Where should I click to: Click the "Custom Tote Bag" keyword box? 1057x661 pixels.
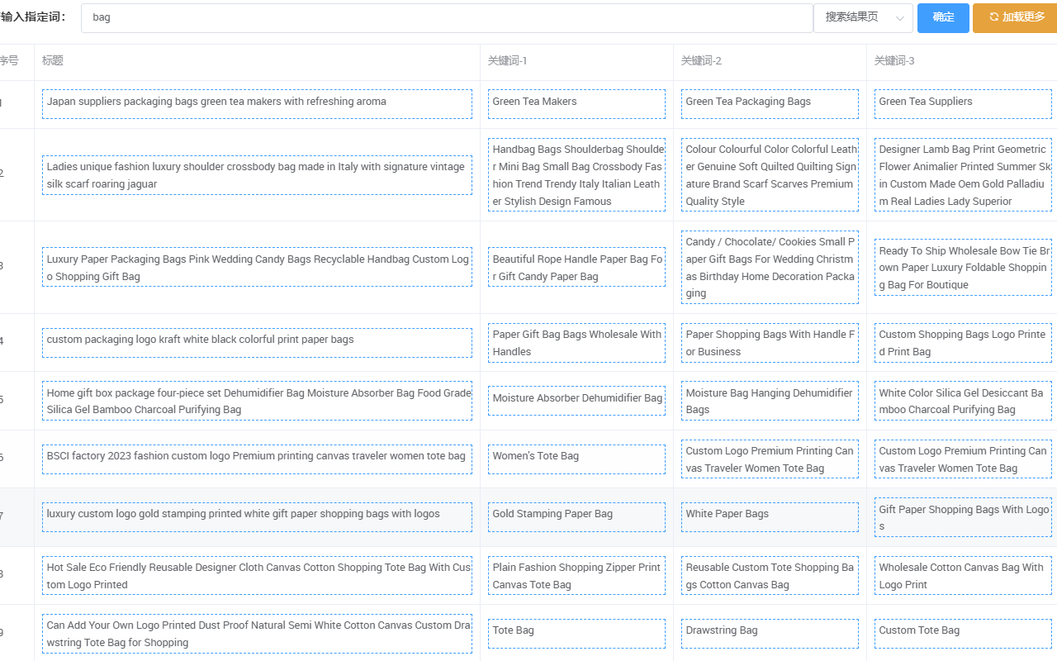coord(963,633)
